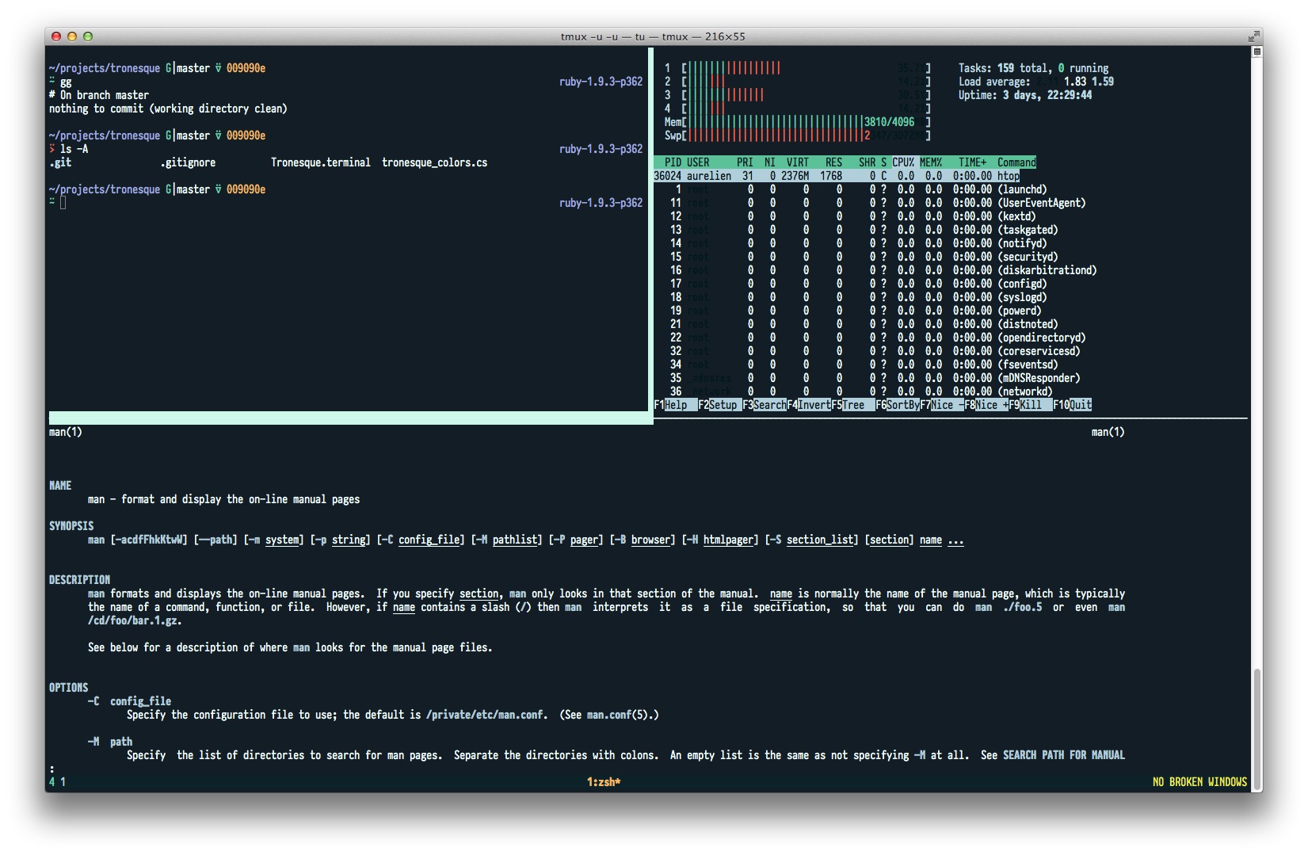Click F3 Search in htop bar
The width and height of the screenshot is (1308, 855).
[765, 405]
